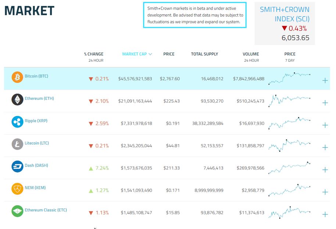336x229 pixels.
Task: Expand the Ethereum row details
Action: point(325,103)
